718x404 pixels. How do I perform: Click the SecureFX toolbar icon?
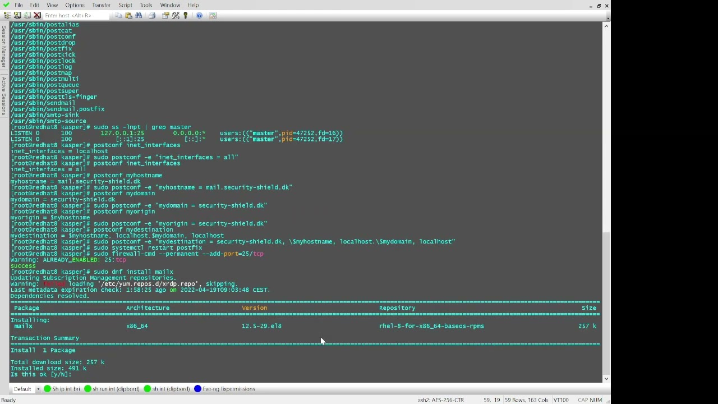coord(213,16)
